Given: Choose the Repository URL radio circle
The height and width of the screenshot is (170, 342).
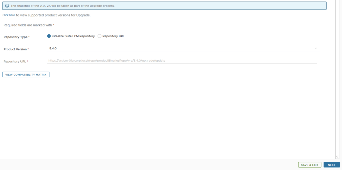Looking at the screenshot, I should 100,36.
